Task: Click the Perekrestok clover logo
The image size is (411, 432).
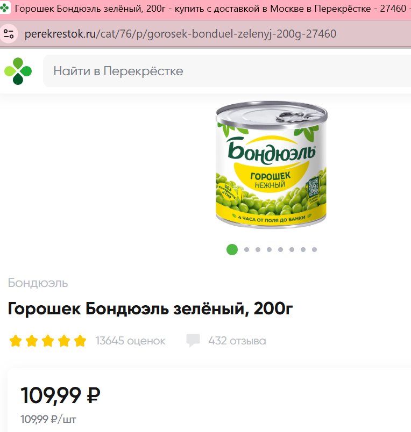Action: [18, 71]
